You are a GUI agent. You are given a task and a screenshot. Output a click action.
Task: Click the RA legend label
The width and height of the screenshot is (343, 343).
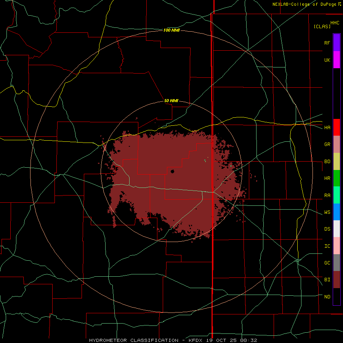pyautogui.click(x=327, y=195)
